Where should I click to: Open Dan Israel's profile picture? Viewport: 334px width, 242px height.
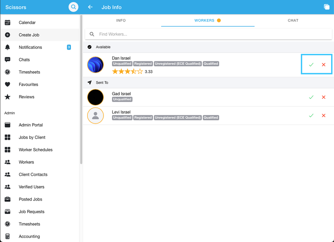[x=95, y=65]
